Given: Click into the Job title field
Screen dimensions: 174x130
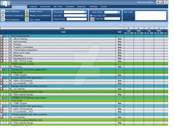Looking at the screenshot, I should tap(75, 16).
